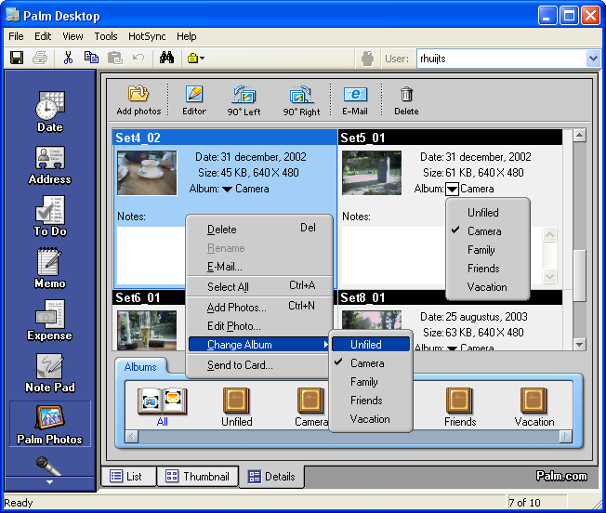Click the HotSync hand icon near User

click(367, 59)
